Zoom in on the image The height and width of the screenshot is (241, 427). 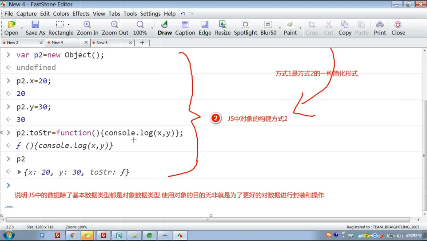(87, 28)
